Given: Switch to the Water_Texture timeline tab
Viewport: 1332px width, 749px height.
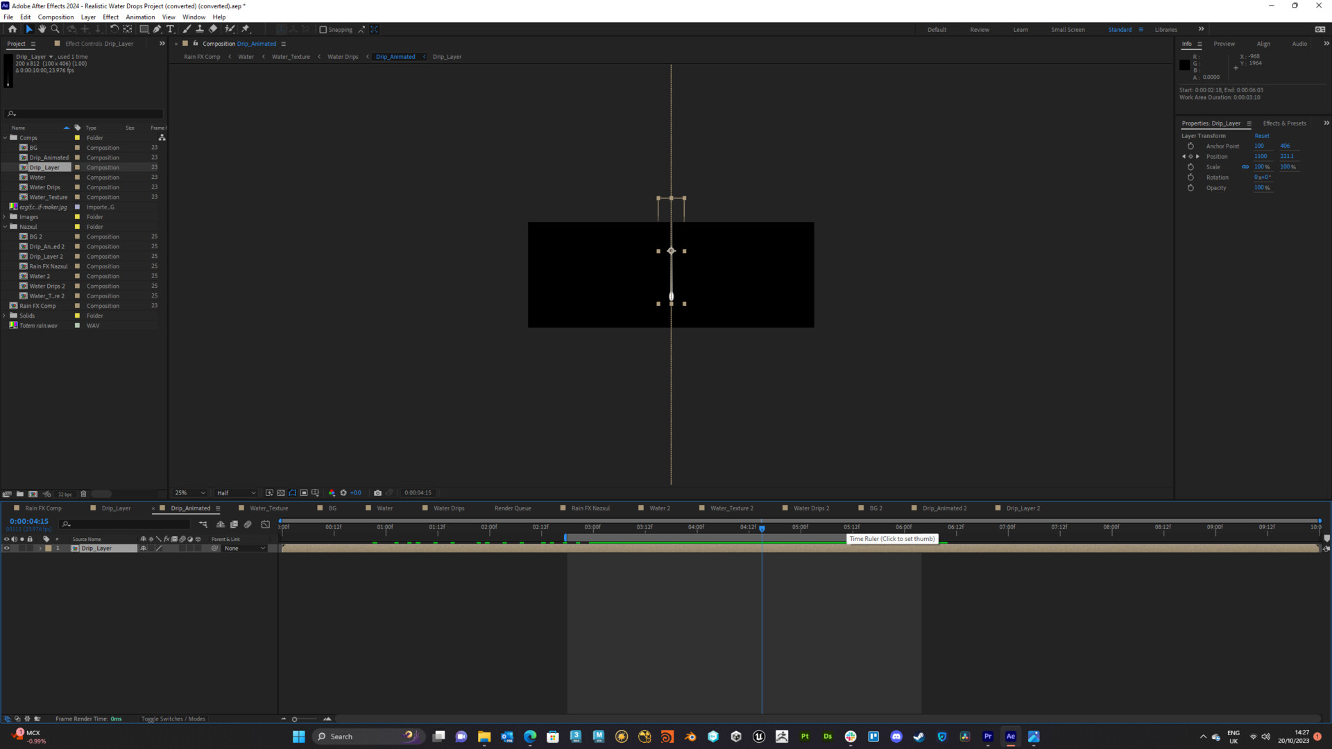Looking at the screenshot, I should [269, 508].
